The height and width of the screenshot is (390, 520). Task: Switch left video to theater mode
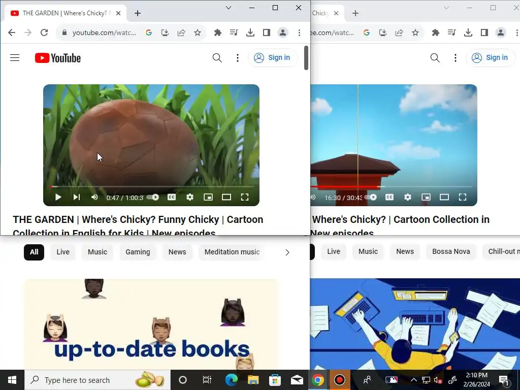point(226,198)
